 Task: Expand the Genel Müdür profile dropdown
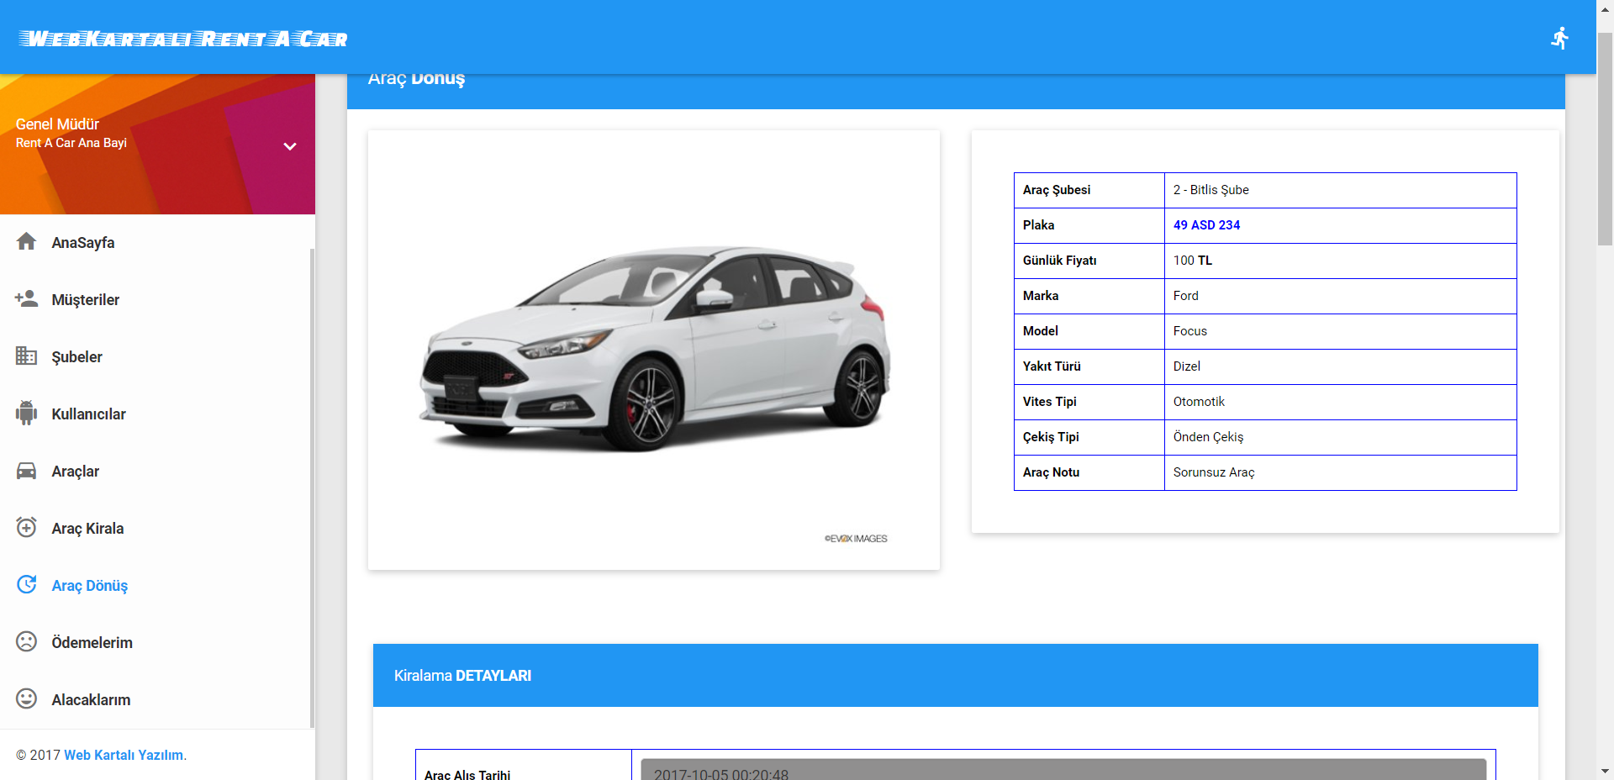point(290,146)
